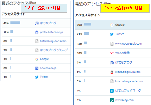Viewport: 151px width, 105px height.
Task: Click document icon beside right hatenablog-parts.com
Action: pyautogui.click(x=112, y=81)
